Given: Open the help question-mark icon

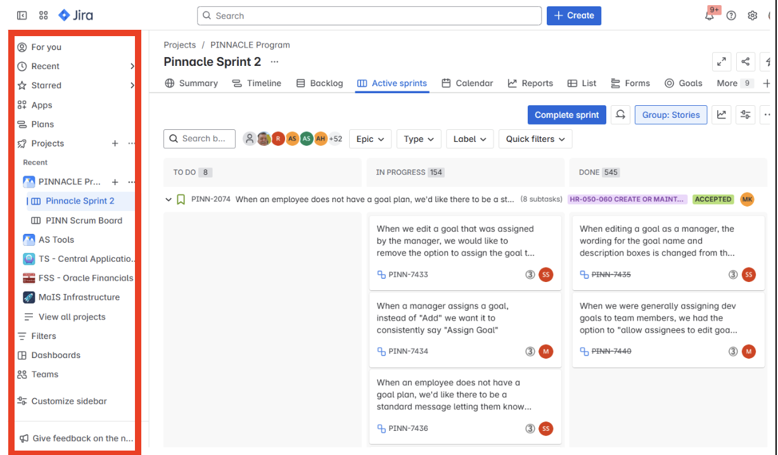Looking at the screenshot, I should 731,15.
